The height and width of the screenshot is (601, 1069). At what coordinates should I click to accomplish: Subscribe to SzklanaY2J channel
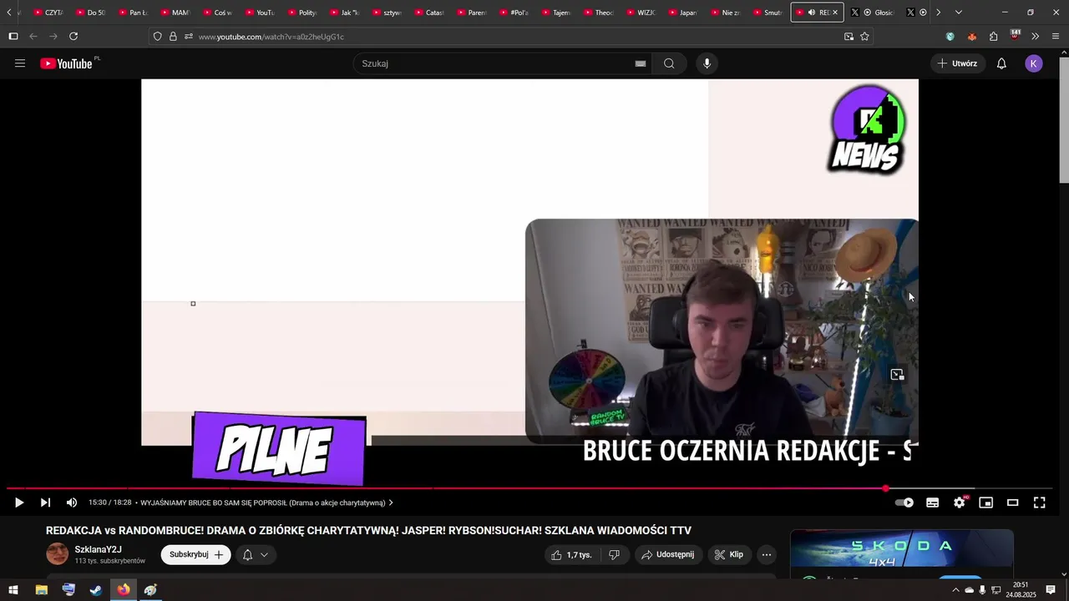(x=195, y=554)
